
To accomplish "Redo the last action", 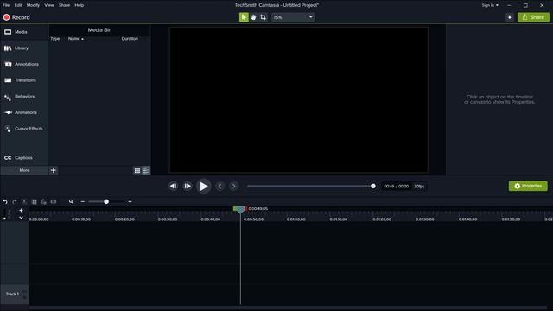I will coord(15,201).
